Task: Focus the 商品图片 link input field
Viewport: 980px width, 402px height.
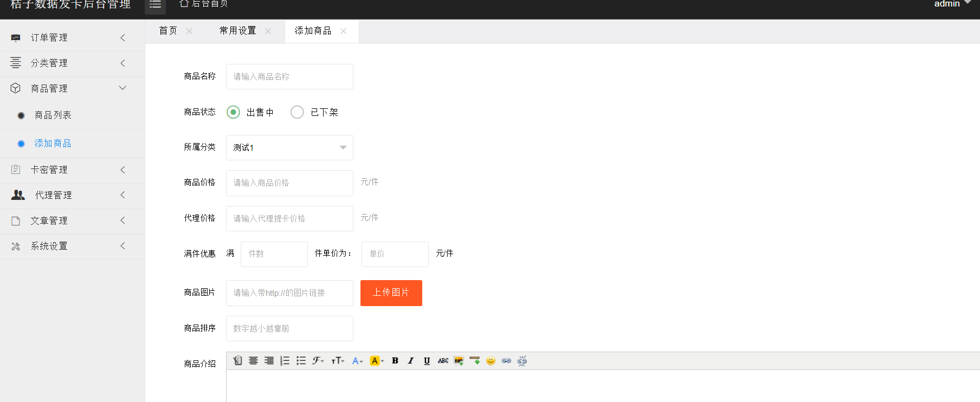Action: (289, 293)
